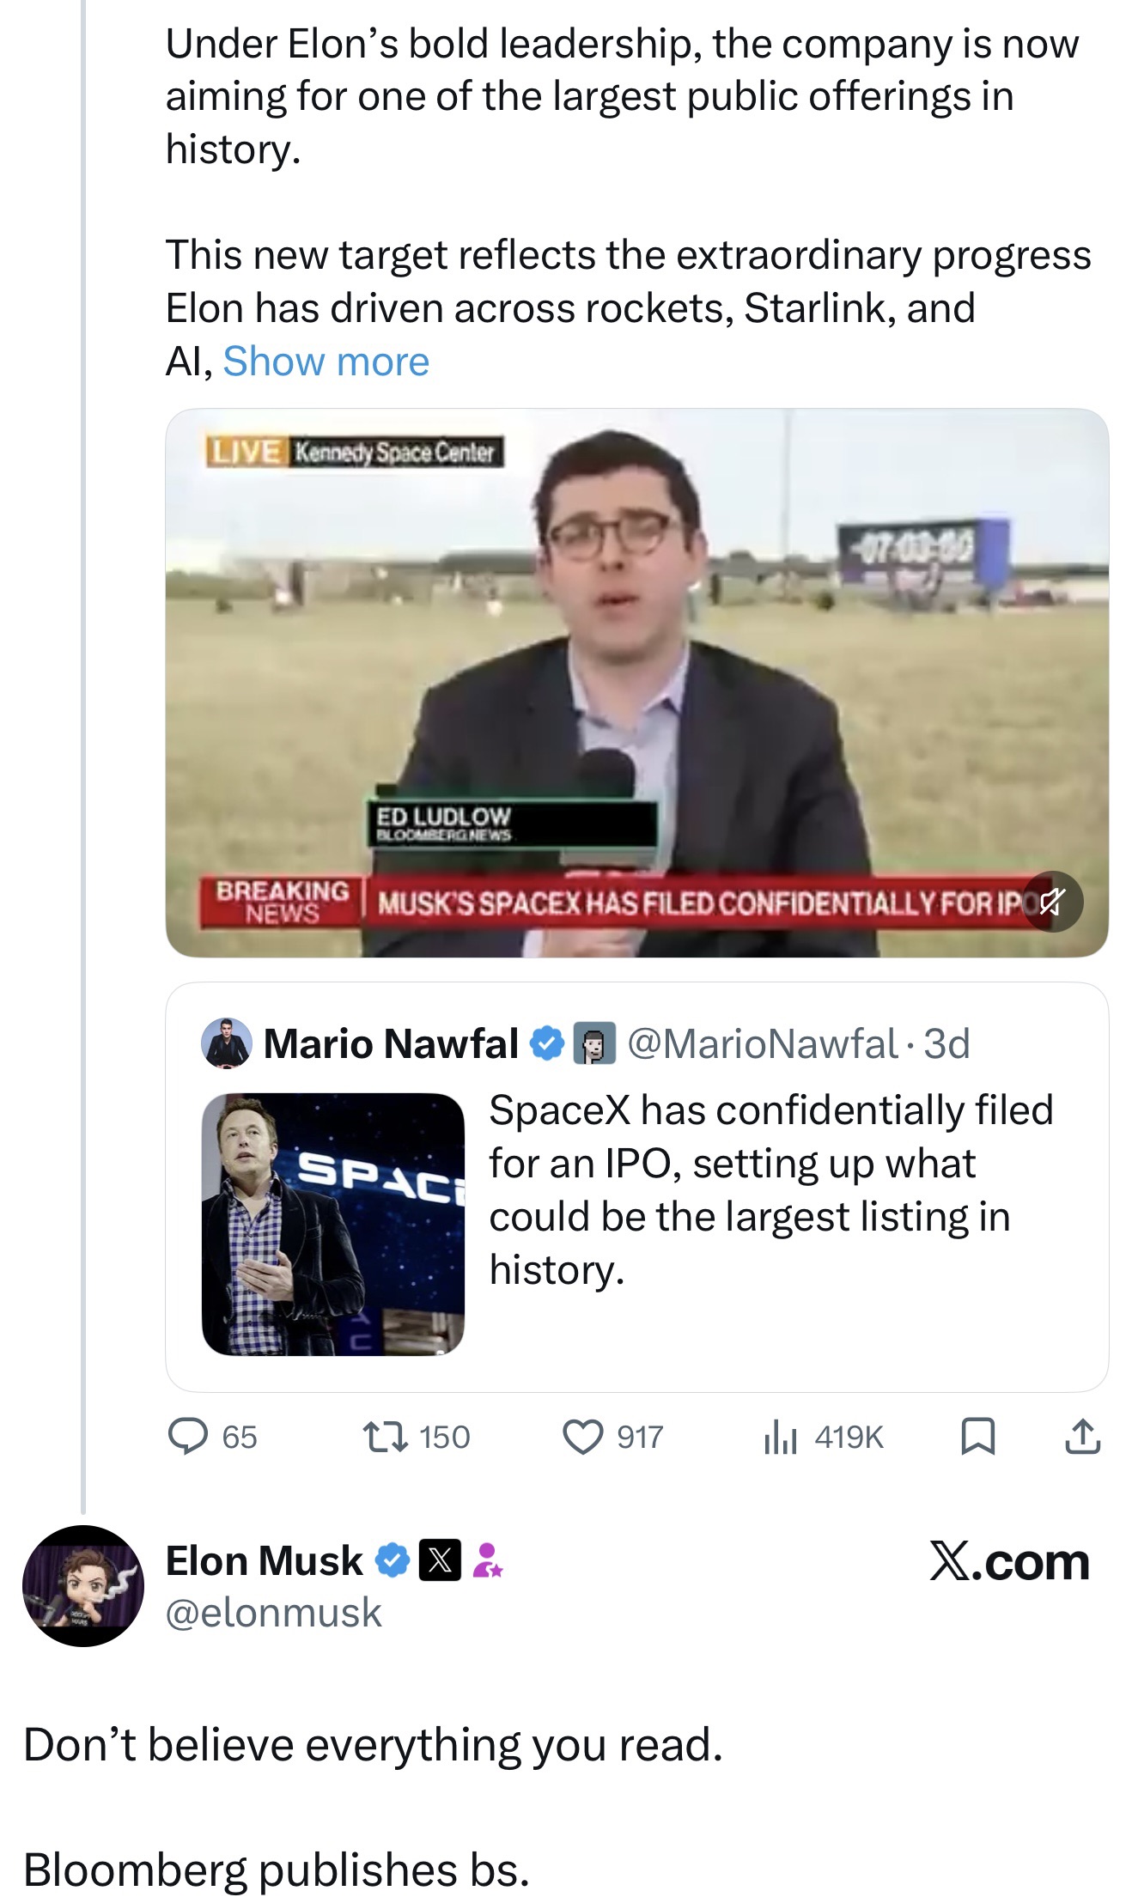Screen dimensions: 1132x1897
Task: Tap the share upload icon
Action: tap(1082, 1437)
